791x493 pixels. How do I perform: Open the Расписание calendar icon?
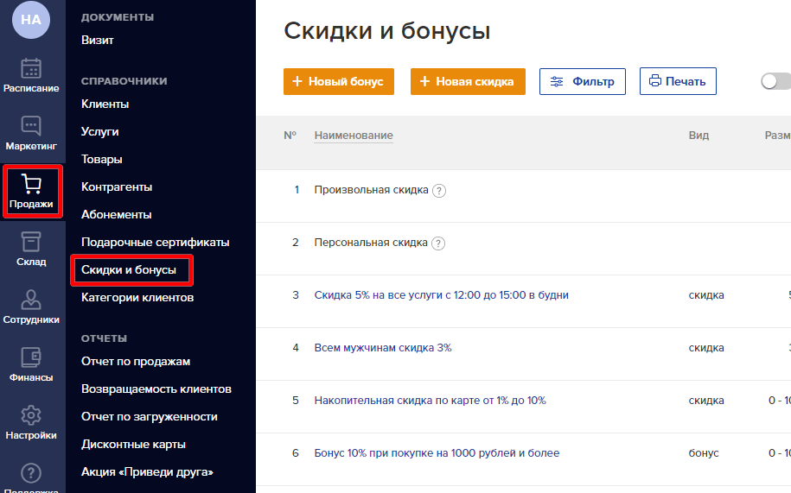click(x=31, y=68)
